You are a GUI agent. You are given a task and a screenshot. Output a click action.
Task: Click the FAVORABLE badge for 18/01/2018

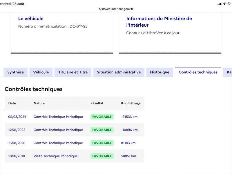(102, 156)
